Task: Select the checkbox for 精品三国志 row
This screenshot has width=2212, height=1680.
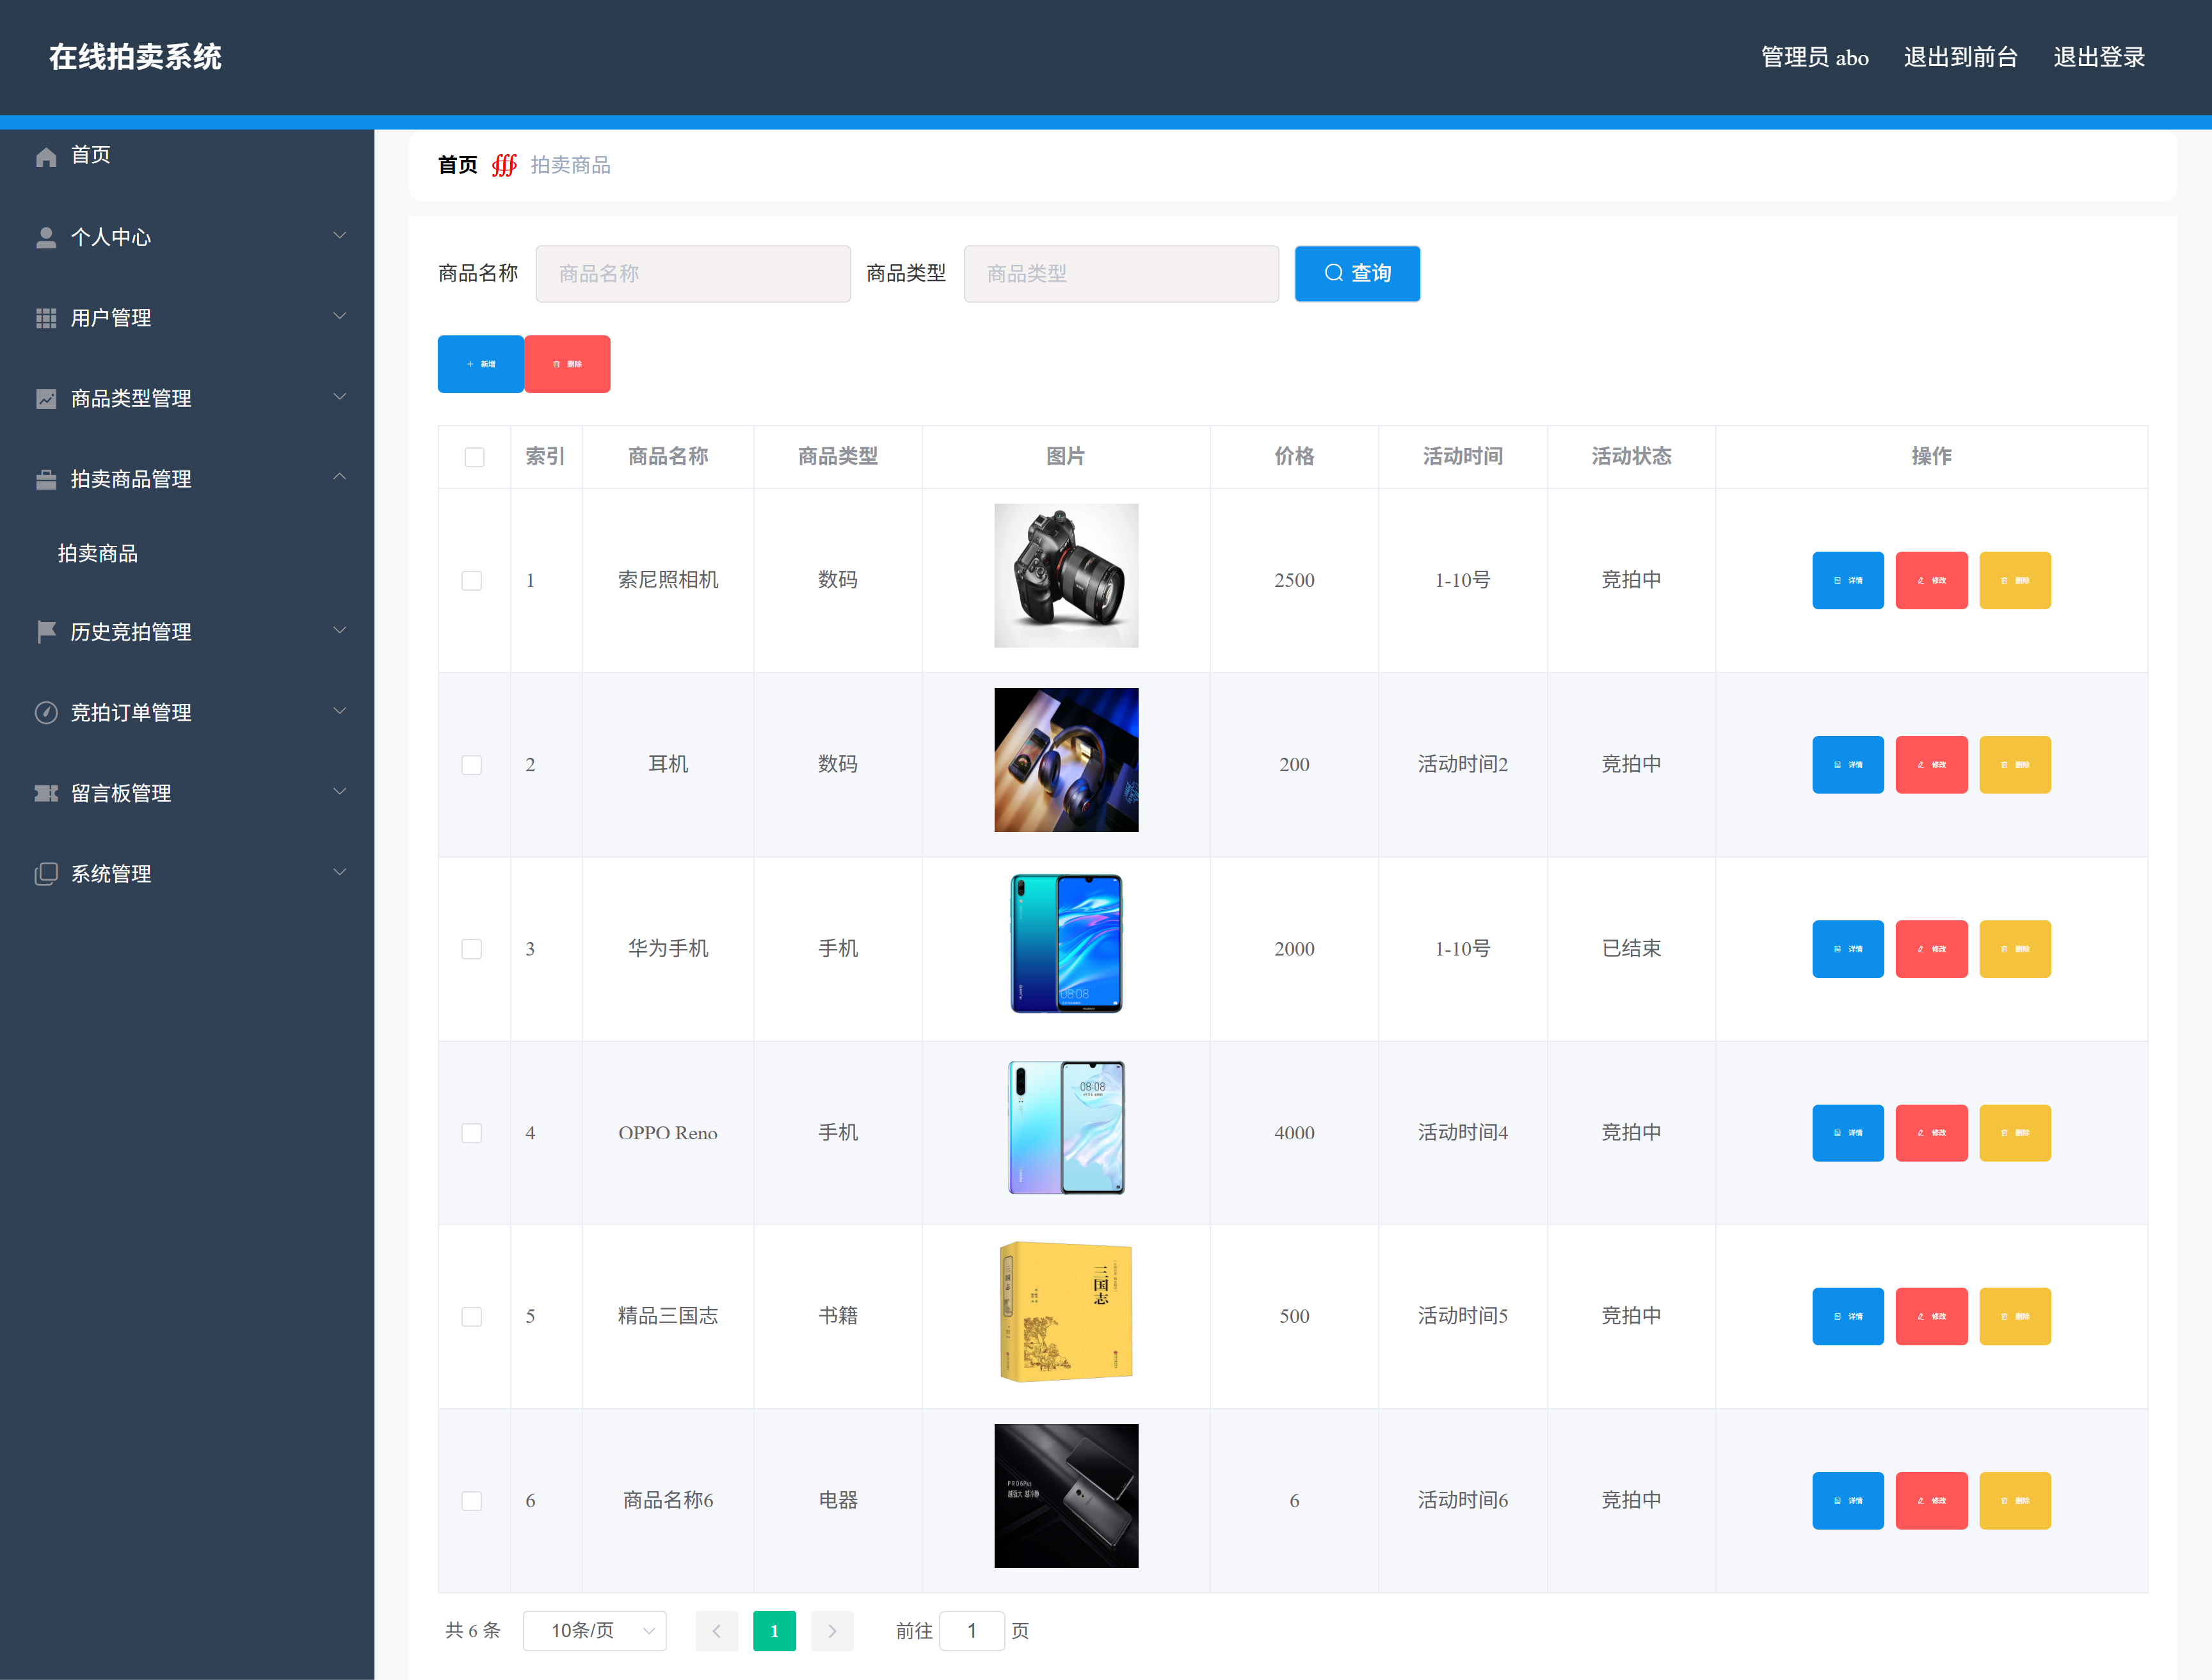Action: point(471,1317)
